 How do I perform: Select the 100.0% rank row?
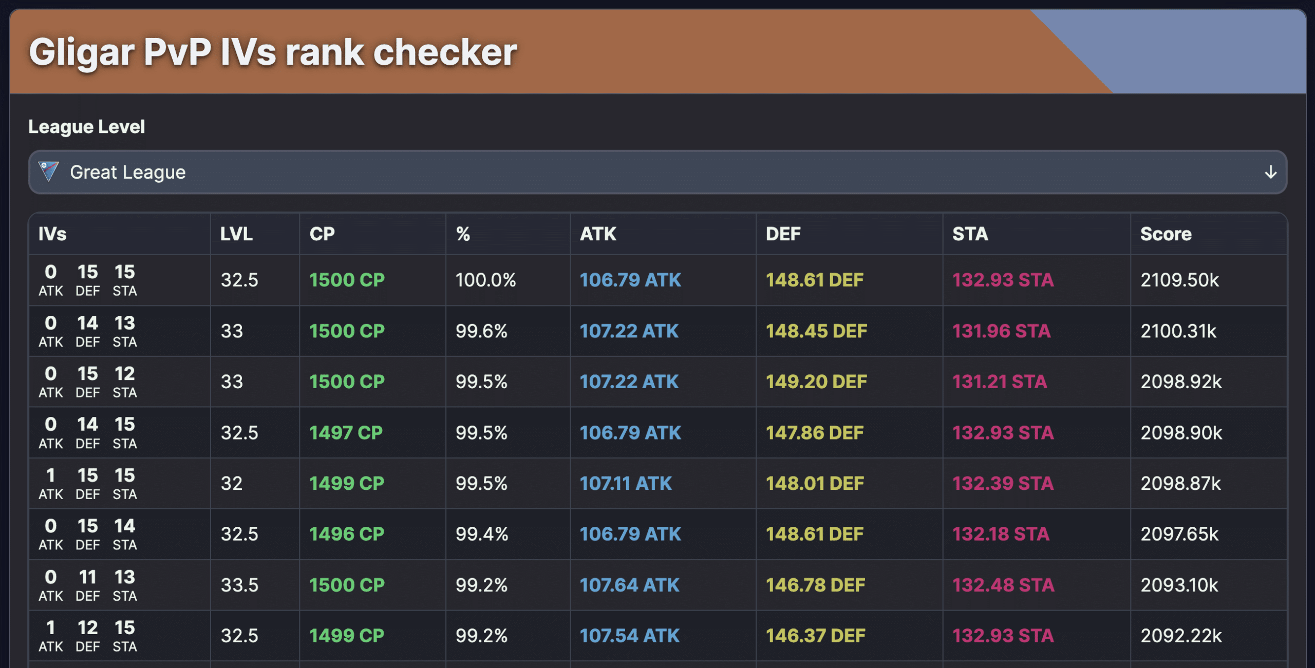tap(485, 280)
